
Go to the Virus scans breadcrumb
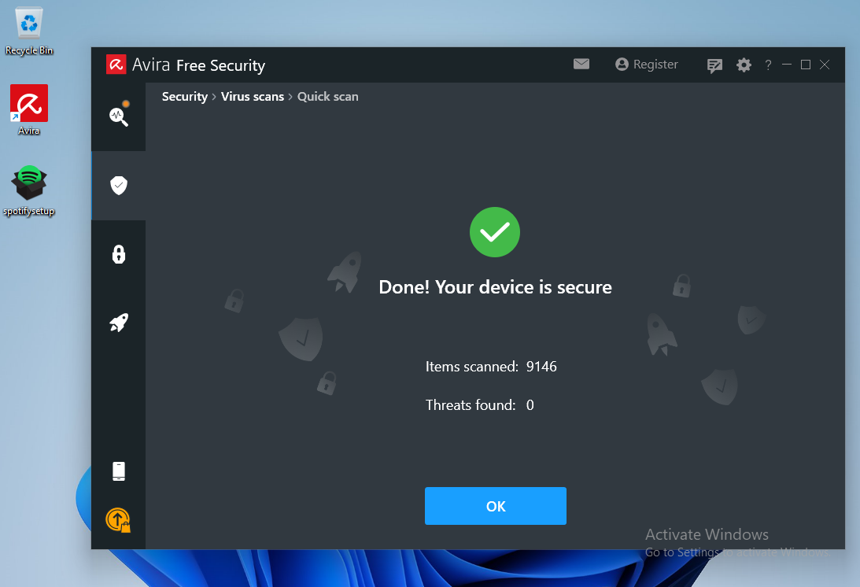coord(253,97)
